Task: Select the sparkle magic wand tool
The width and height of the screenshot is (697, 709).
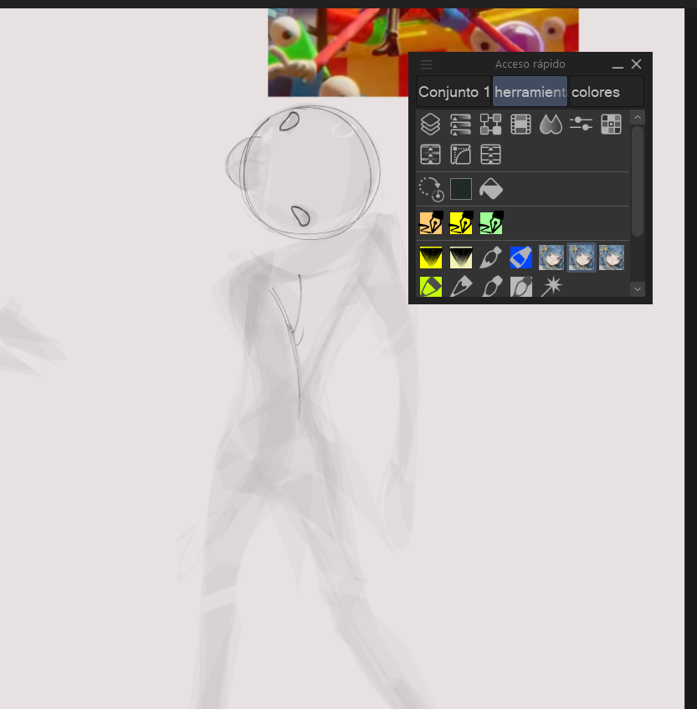Action: click(551, 287)
